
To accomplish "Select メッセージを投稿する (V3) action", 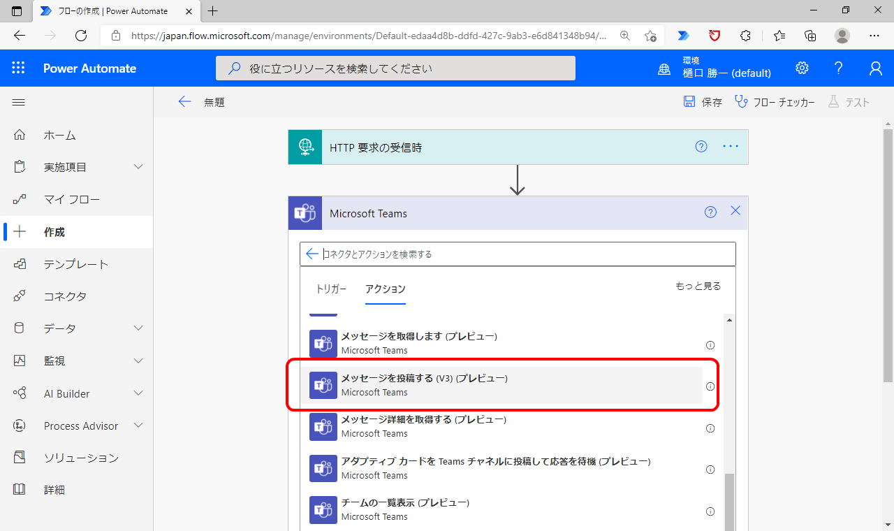I will coord(502,385).
